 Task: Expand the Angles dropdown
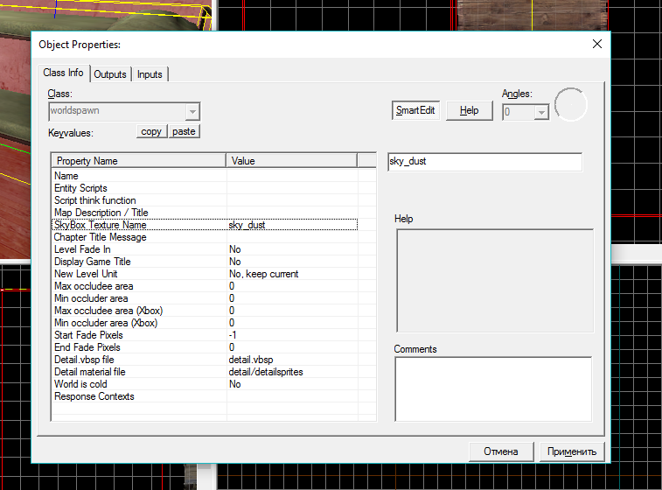coord(541,112)
